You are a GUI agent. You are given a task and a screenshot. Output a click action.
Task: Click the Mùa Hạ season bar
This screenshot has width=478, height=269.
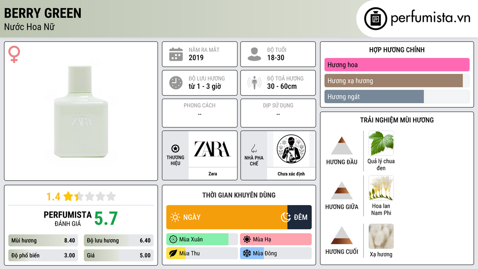[x=275, y=240]
